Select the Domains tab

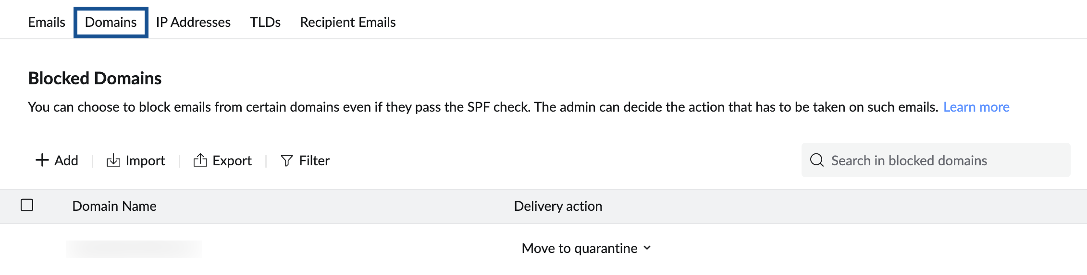pos(111,22)
